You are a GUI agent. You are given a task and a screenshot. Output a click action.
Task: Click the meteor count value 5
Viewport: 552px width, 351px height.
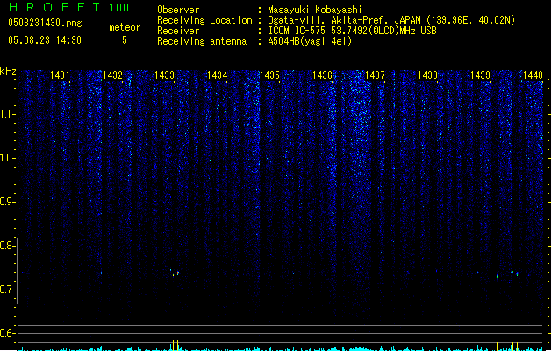click(x=125, y=40)
